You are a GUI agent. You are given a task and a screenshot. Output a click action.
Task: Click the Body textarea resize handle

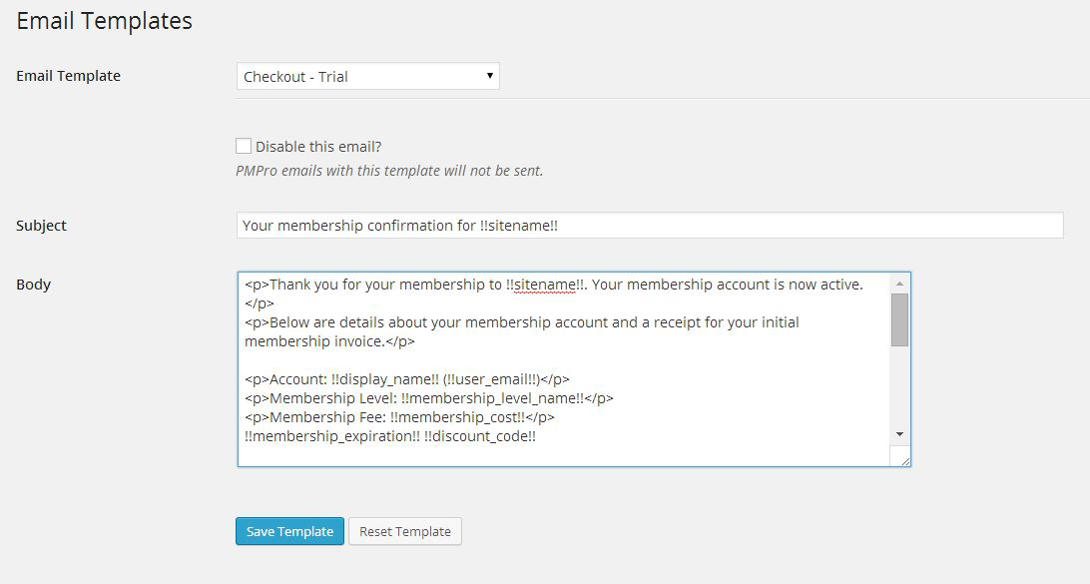coord(903,459)
